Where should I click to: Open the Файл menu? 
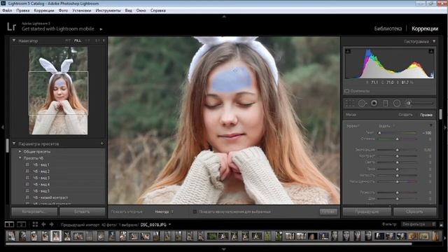point(7,10)
